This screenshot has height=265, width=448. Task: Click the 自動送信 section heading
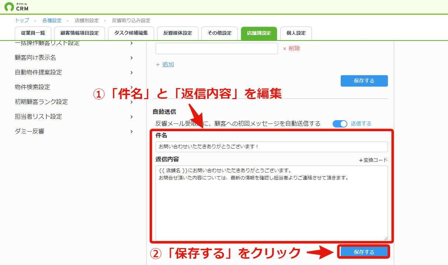[164, 111]
